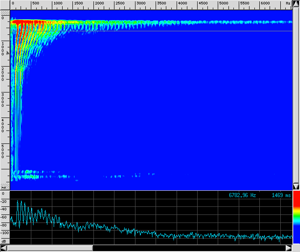The image size is (300, 252).
Task: Click the arrow marker on the time ruler
Action: coord(7,52)
